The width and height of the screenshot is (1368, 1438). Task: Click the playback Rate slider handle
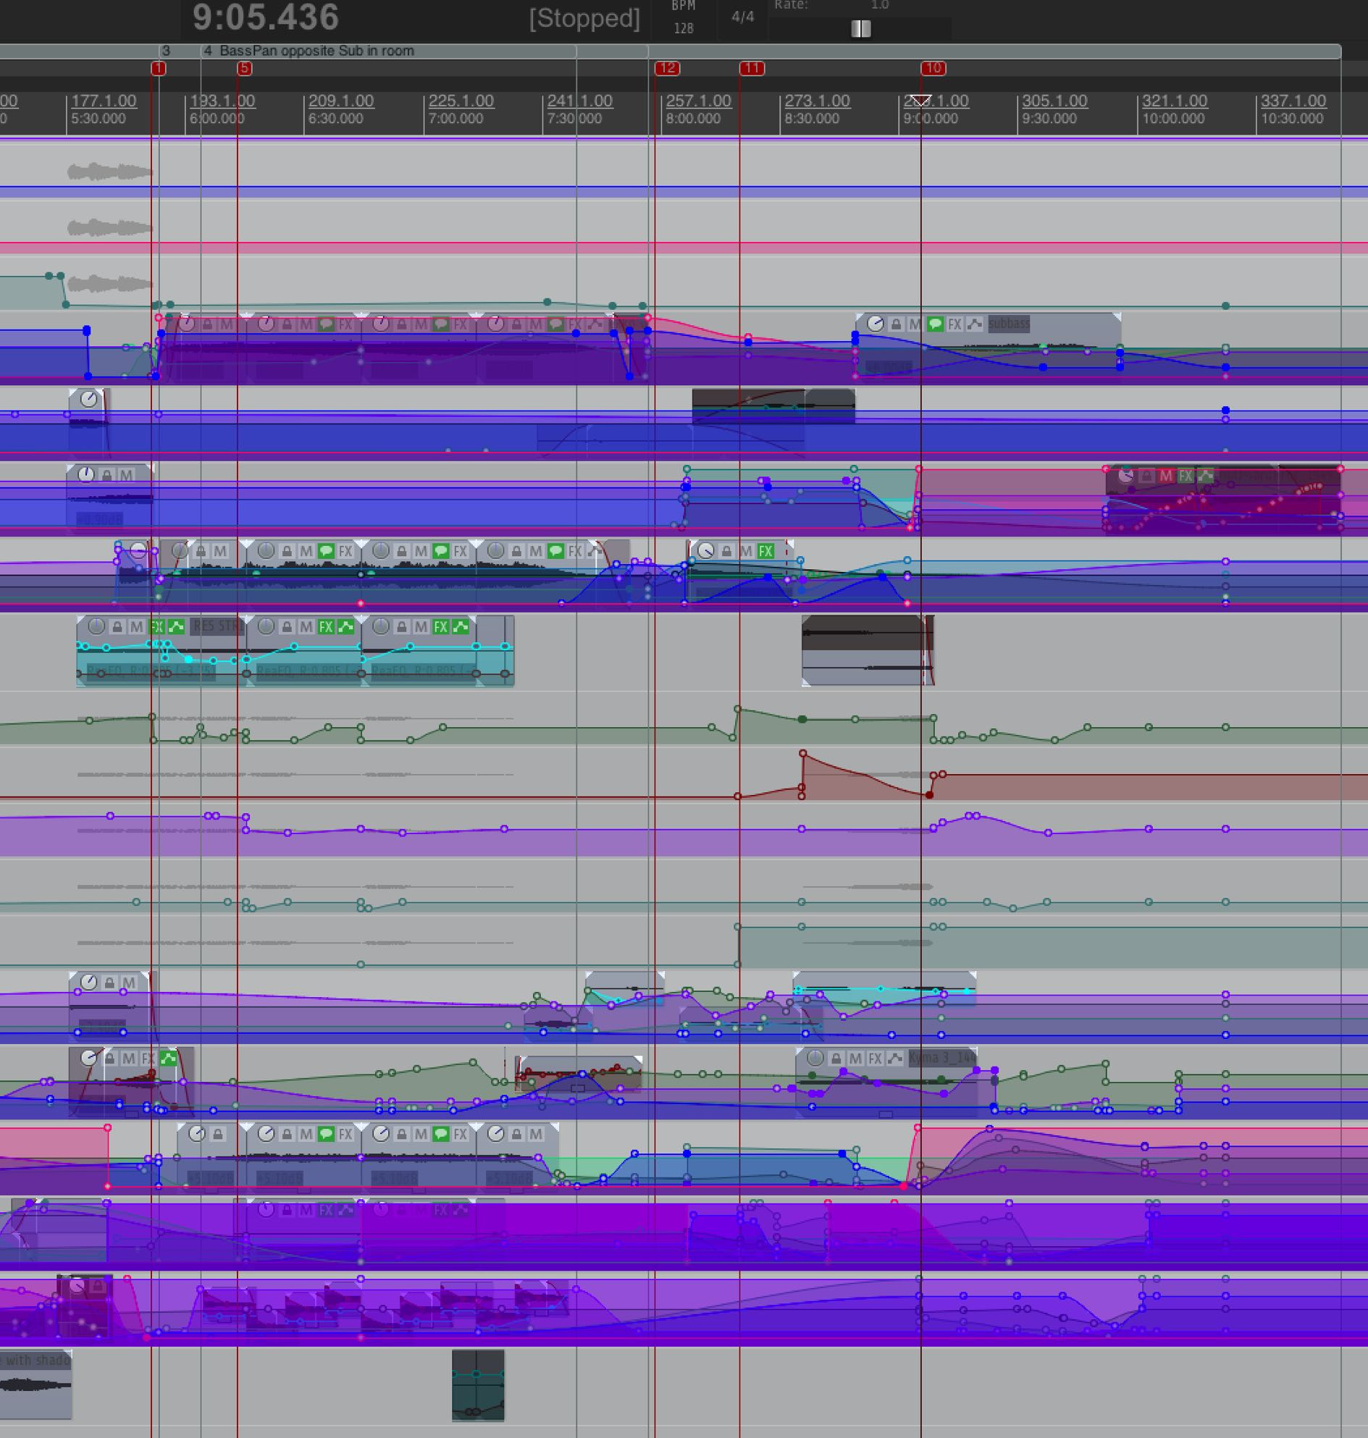(860, 28)
